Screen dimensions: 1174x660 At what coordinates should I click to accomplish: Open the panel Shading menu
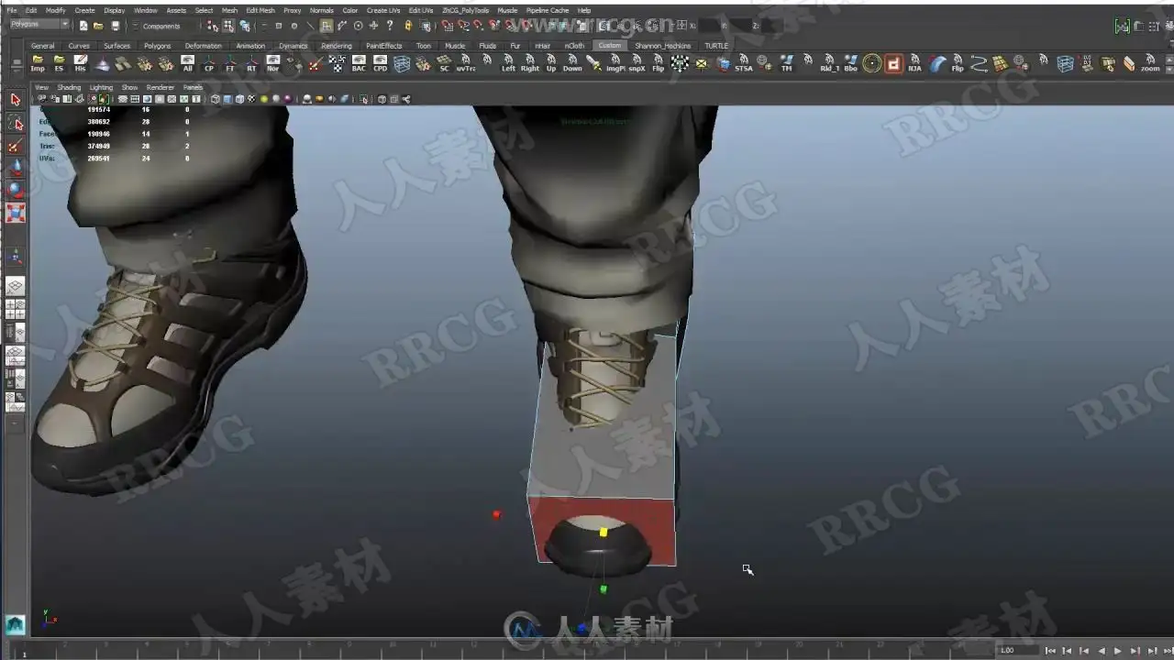pos(69,87)
